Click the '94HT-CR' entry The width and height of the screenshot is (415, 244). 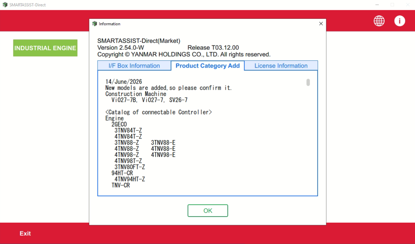point(122,173)
